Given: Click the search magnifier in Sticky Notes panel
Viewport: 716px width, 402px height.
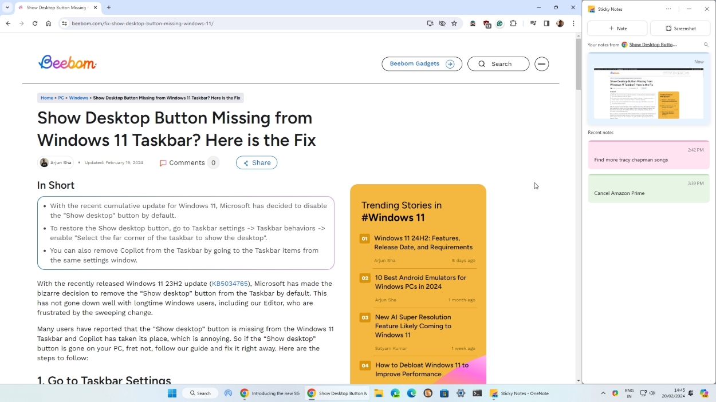Looking at the screenshot, I should click(706, 44).
